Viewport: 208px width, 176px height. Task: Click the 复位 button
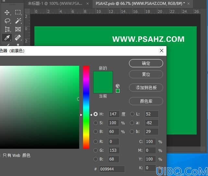(146, 74)
